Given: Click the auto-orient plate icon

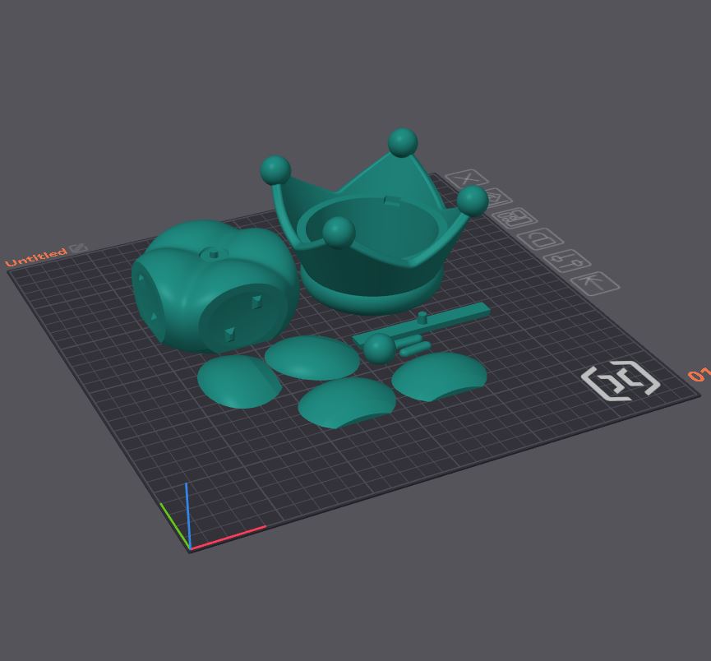Looking at the screenshot, I should click(496, 198).
